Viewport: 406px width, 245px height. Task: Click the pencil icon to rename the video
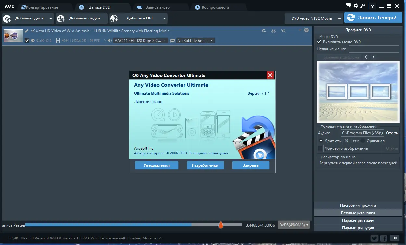pos(27,31)
